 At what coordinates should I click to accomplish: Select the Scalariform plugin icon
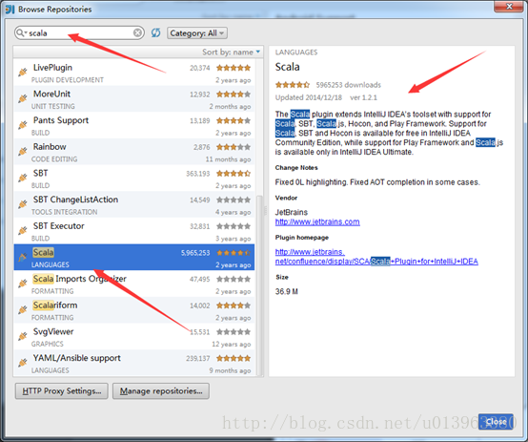[23, 309]
